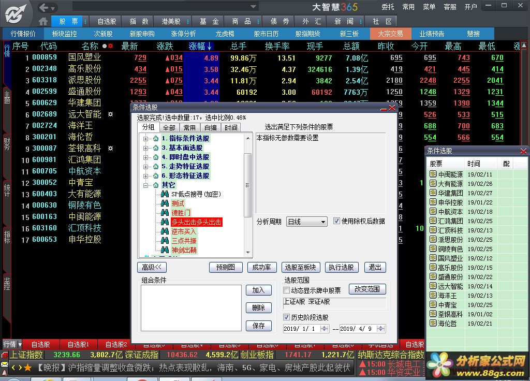
Task: Switch to the 全部 tab in dialog
Action: pyautogui.click(x=169, y=127)
